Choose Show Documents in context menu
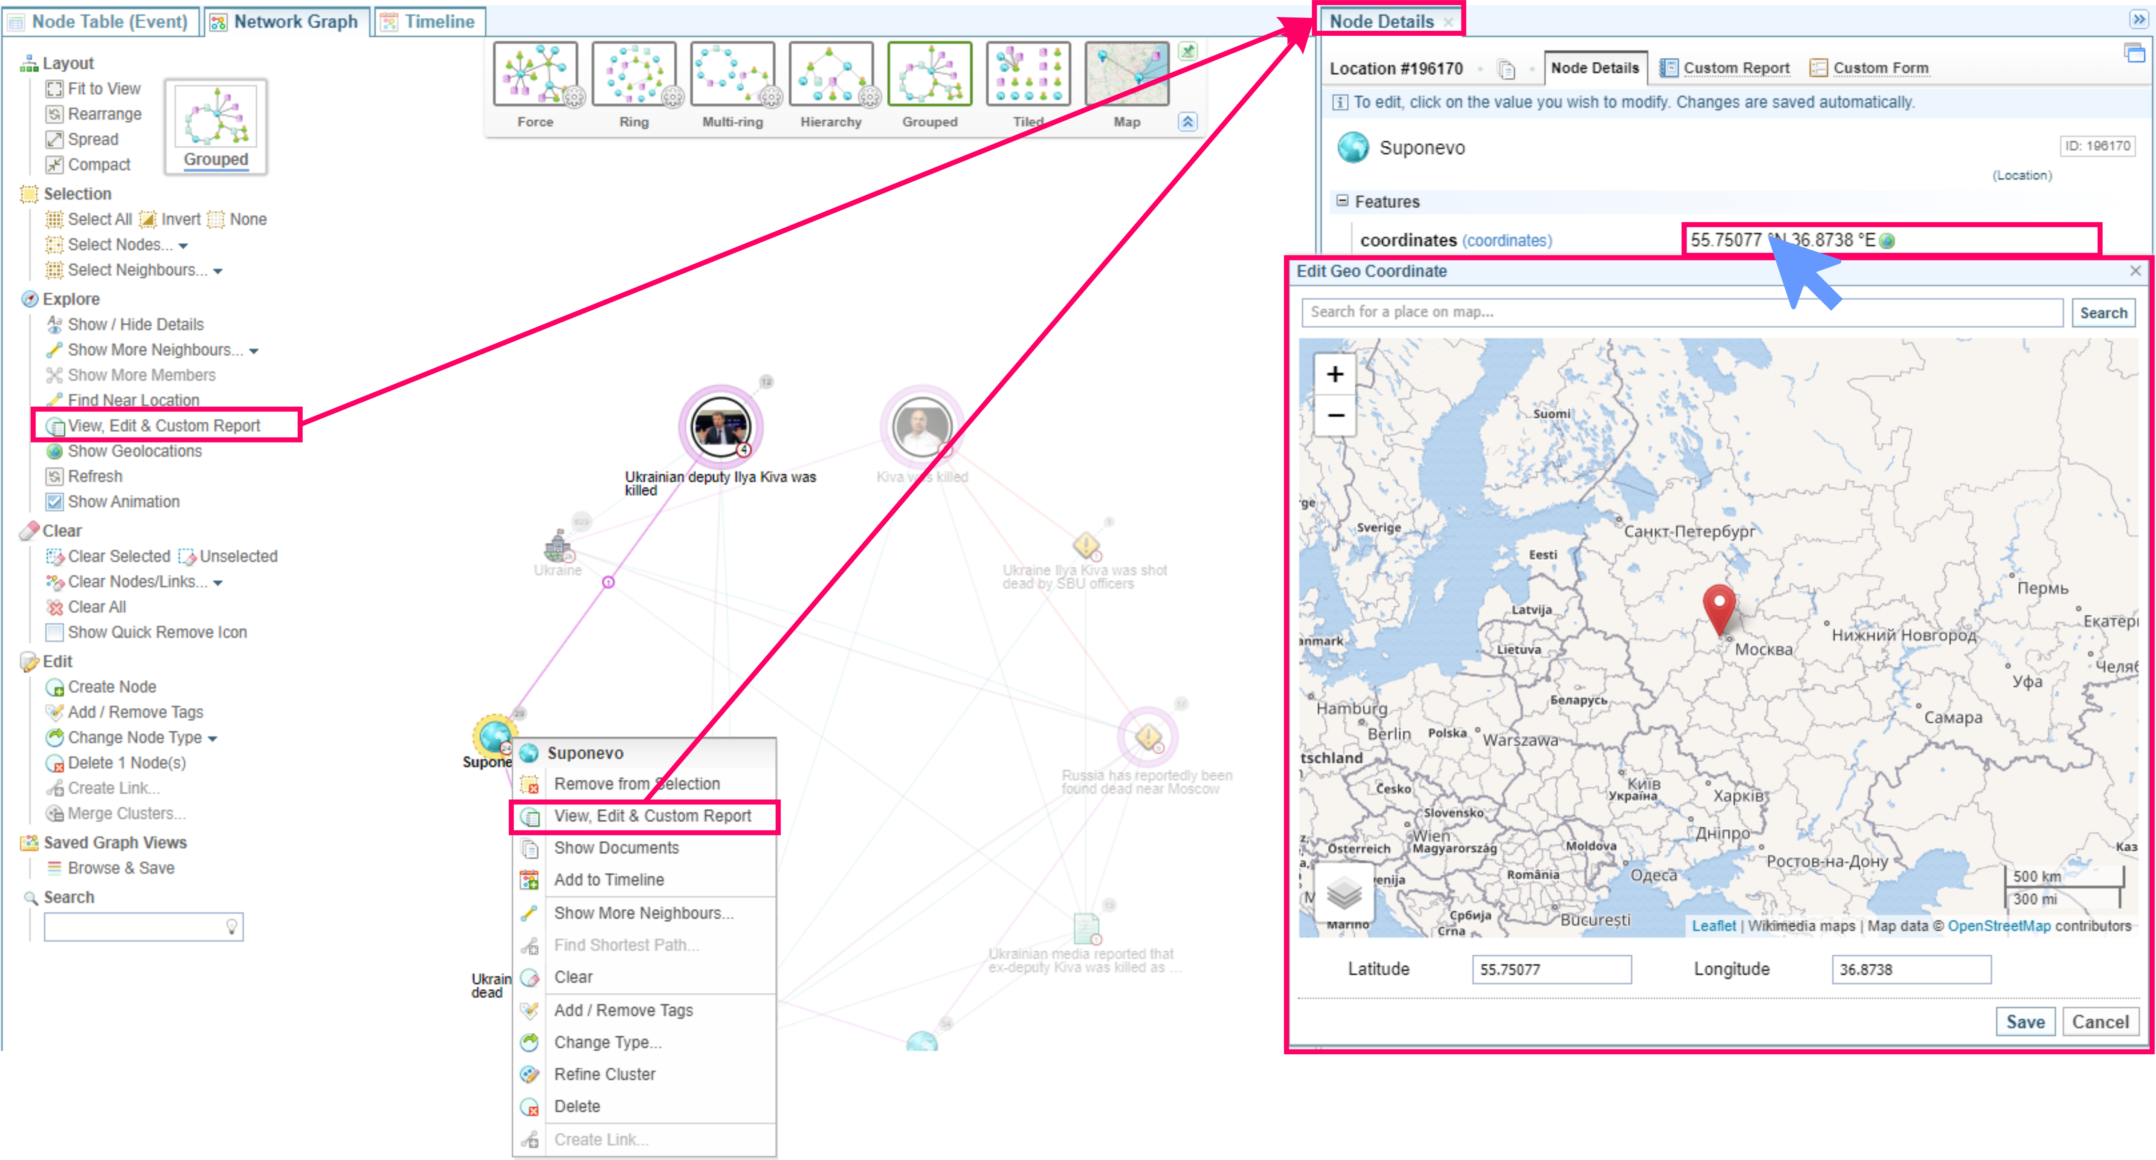The image size is (2156, 1160). tap(616, 847)
